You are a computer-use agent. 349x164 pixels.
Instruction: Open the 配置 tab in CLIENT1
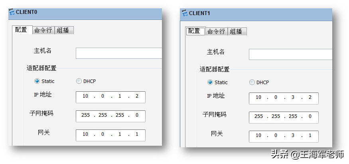195,31
